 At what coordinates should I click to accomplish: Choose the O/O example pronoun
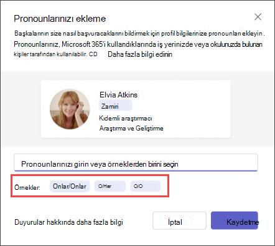click(145, 186)
